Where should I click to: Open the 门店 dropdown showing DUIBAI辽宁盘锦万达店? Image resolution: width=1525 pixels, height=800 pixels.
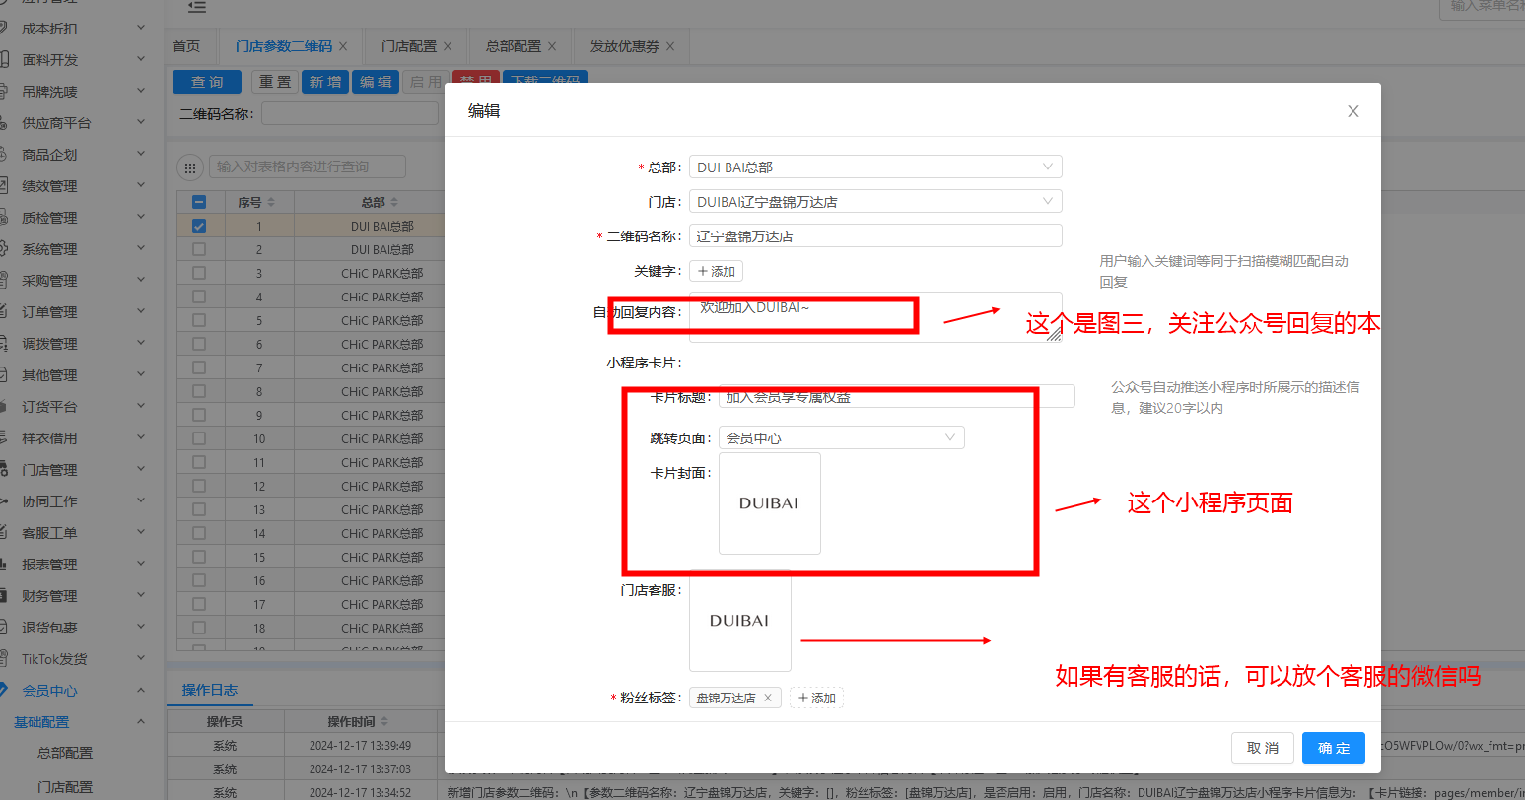coord(874,202)
